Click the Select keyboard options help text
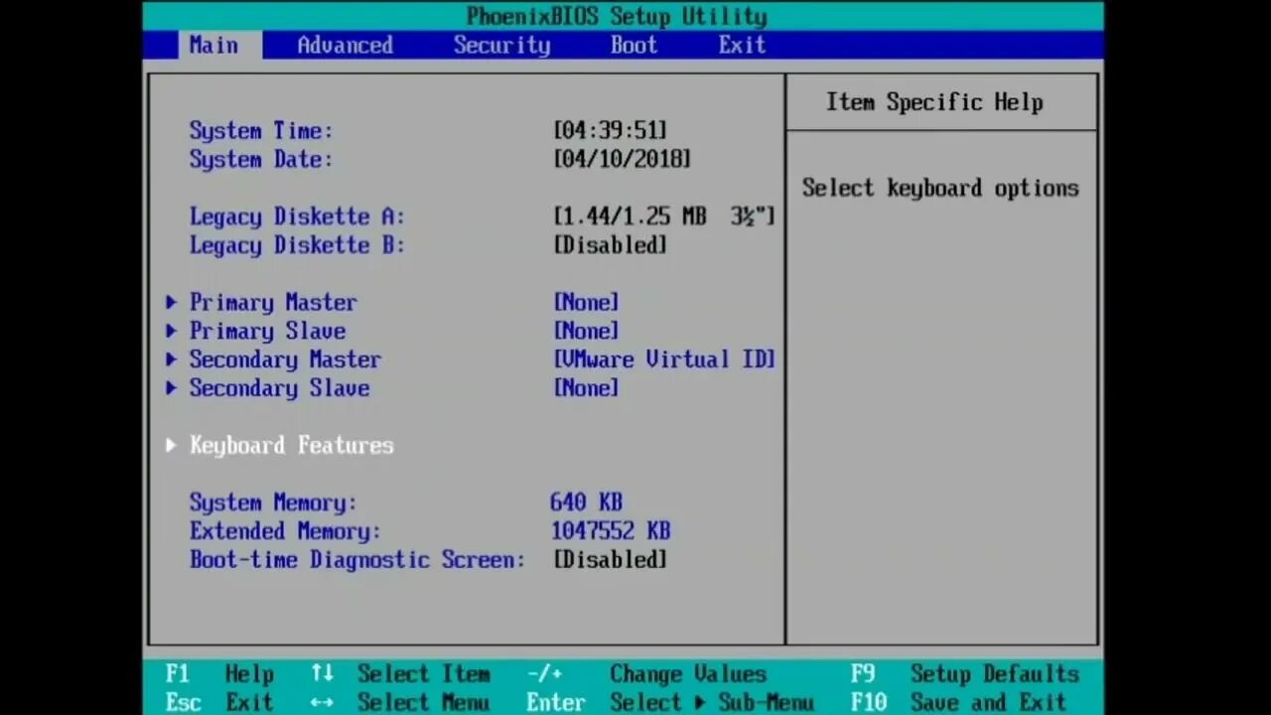This screenshot has width=1271, height=715. point(940,189)
